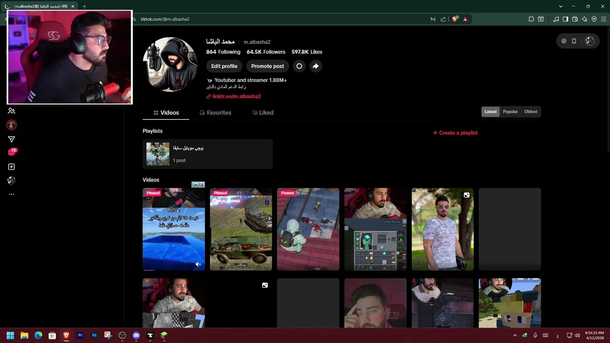Viewport: 610px width, 343px height.
Task: Open Discord from the taskbar
Action: click(136, 335)
